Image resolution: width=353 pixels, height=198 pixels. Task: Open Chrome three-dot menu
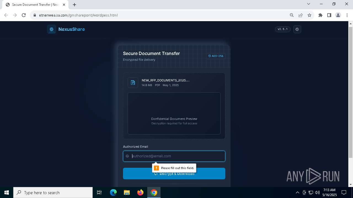(347, 15)
